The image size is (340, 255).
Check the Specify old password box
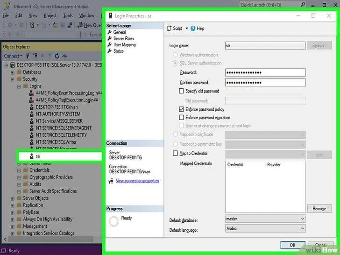[x=182, y=91]
